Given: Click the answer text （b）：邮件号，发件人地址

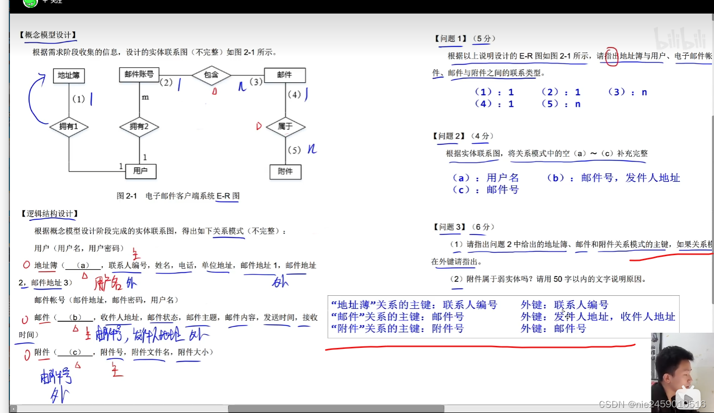Looking at the screenshot, I should [x=613, y=178].
